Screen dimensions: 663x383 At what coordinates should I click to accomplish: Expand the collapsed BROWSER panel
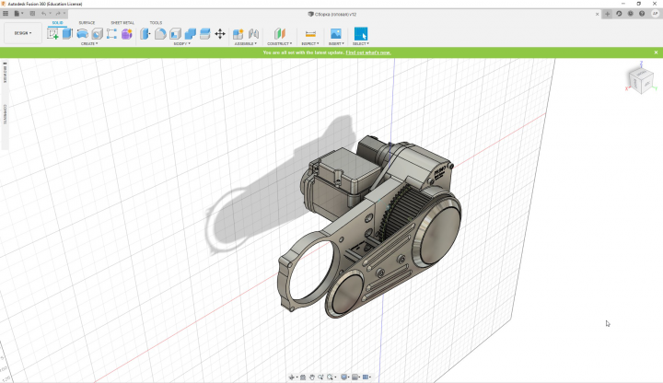tap(5, 73)
